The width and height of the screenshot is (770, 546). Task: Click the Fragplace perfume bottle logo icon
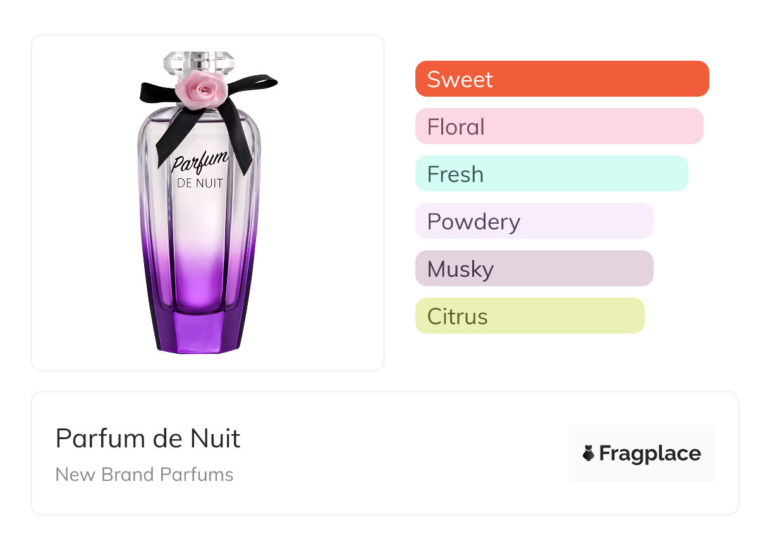point(589,453)
